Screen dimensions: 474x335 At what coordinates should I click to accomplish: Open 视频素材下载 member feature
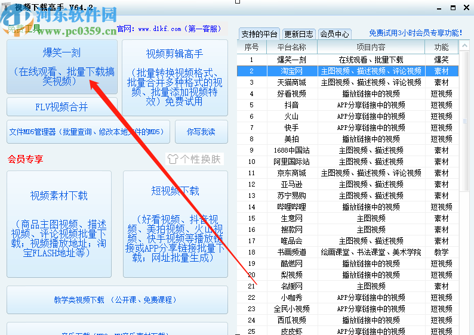point(59,224)
